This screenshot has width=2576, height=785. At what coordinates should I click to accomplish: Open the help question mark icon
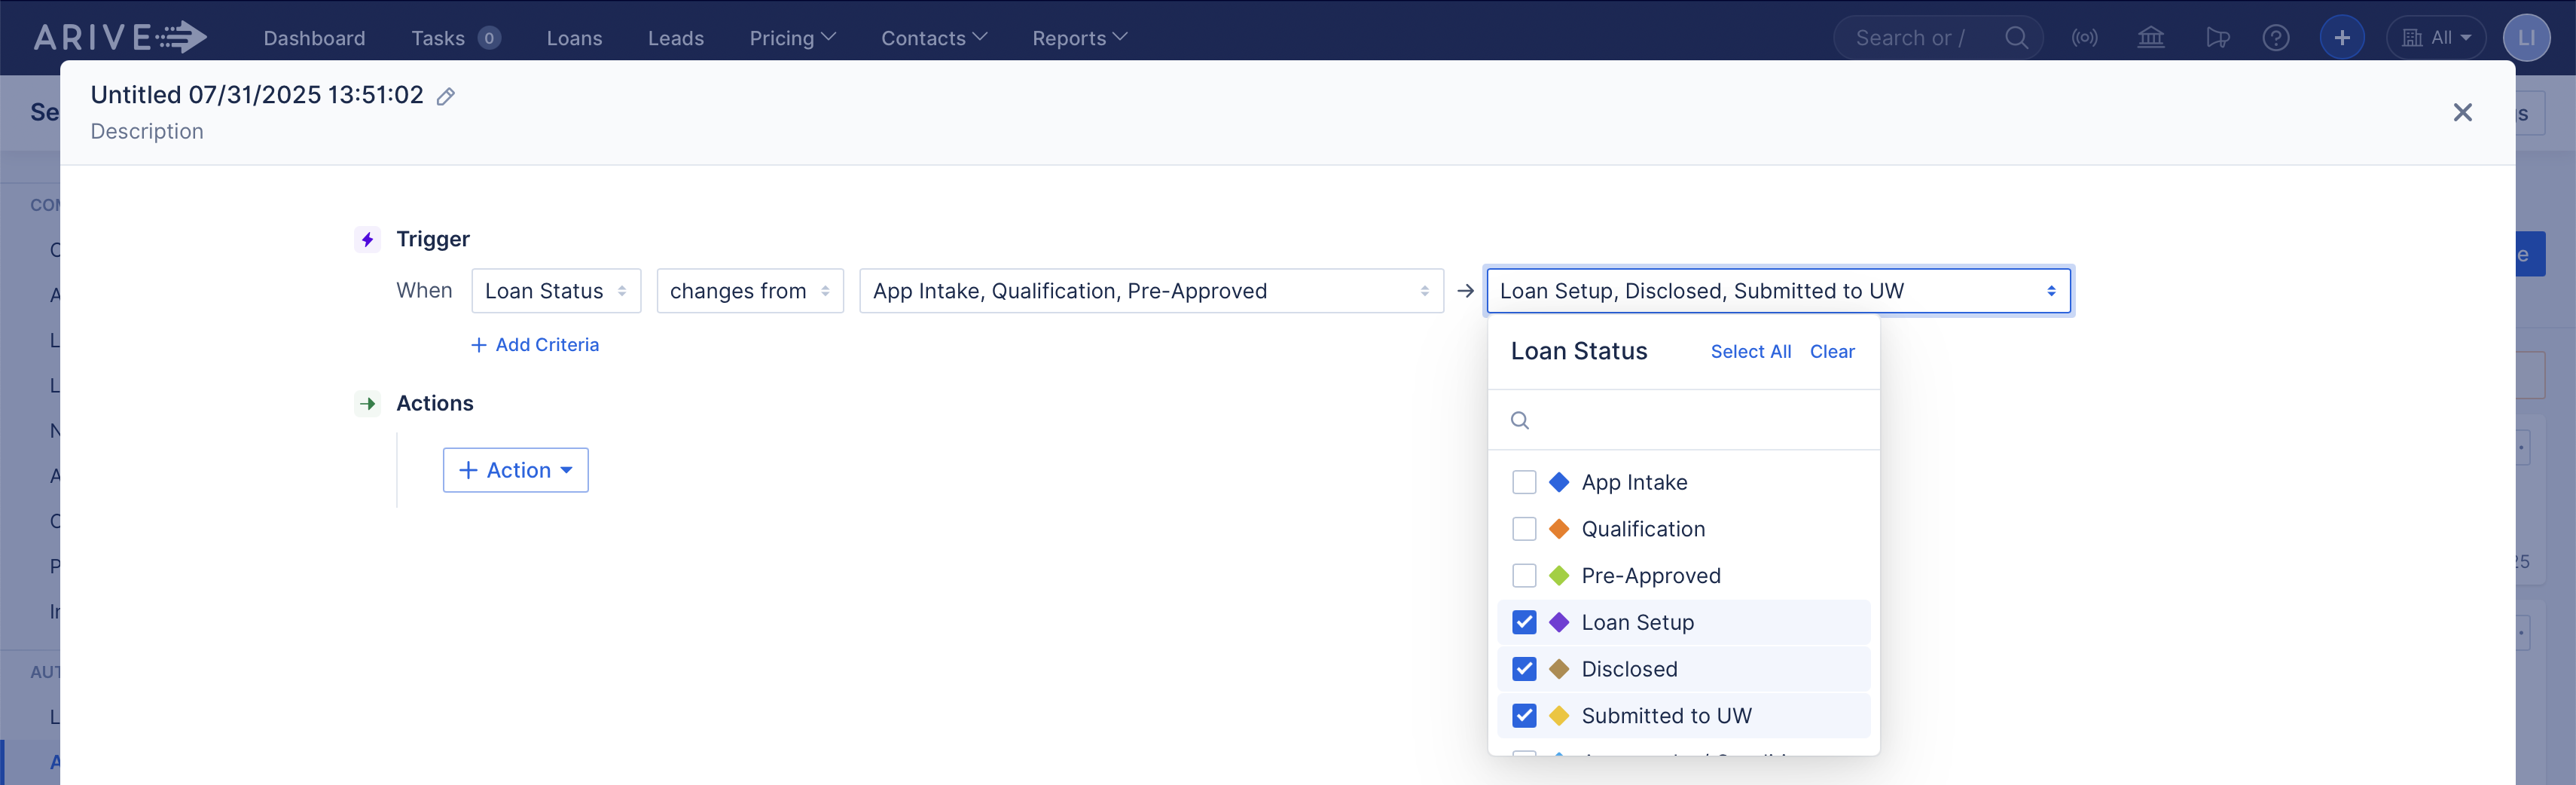click(x=2276, y=38)
